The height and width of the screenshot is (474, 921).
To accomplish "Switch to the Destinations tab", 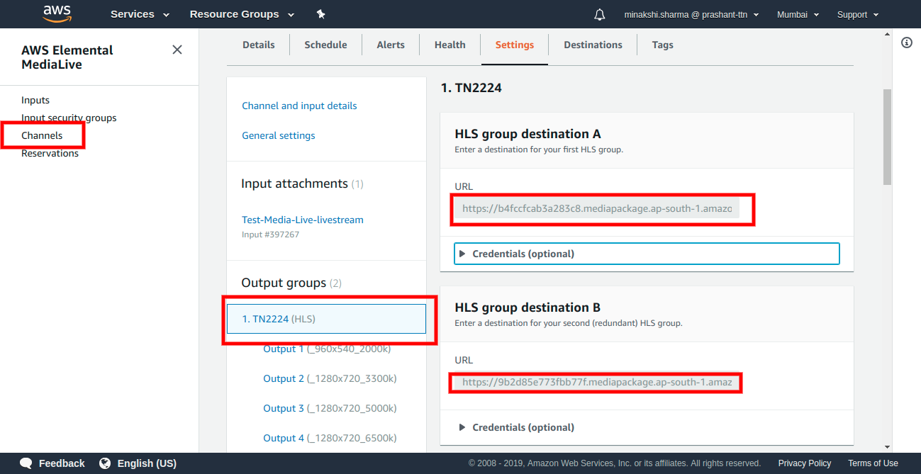I will point(593,45).
